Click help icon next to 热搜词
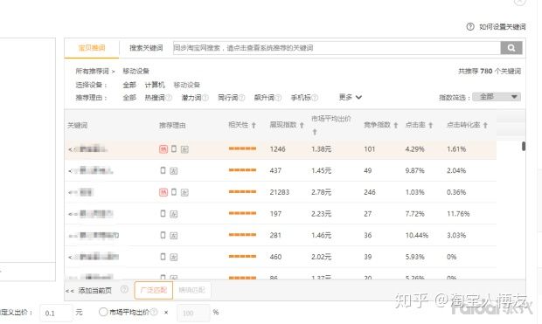Screen dimensions: 542x324 [169, 98]
